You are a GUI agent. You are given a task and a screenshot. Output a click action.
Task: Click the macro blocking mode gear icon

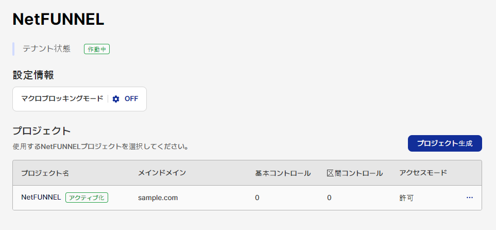click(116, 99)
